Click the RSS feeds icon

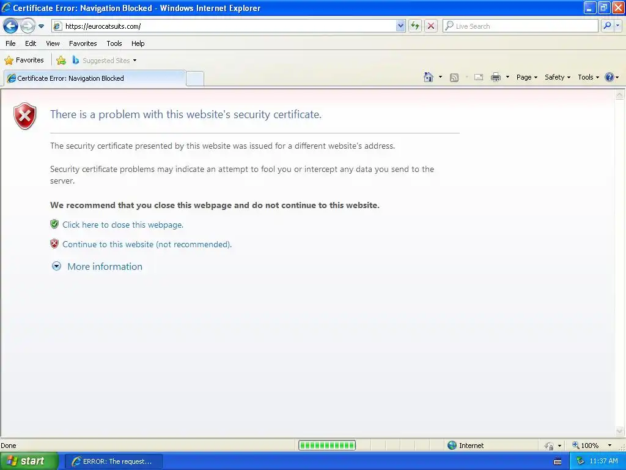454,78
